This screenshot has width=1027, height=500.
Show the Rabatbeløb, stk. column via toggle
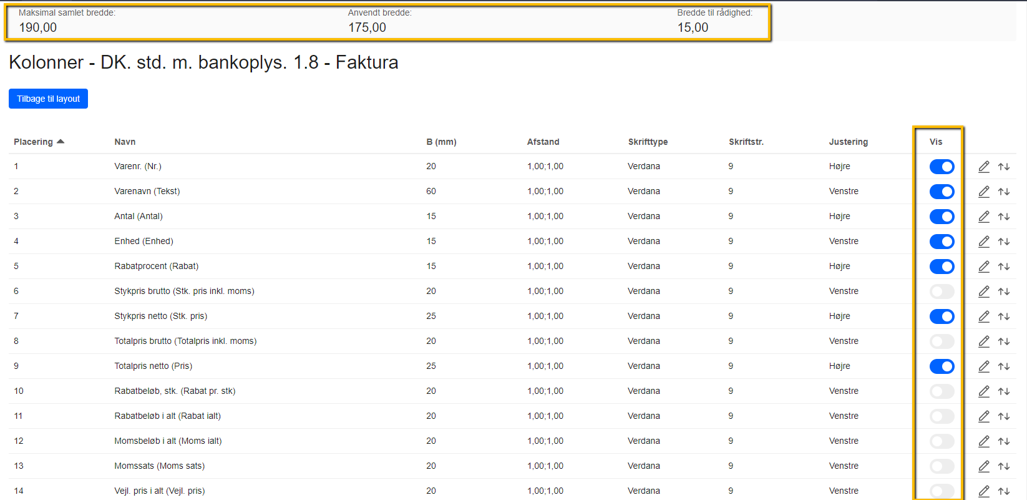pos(942,391)
